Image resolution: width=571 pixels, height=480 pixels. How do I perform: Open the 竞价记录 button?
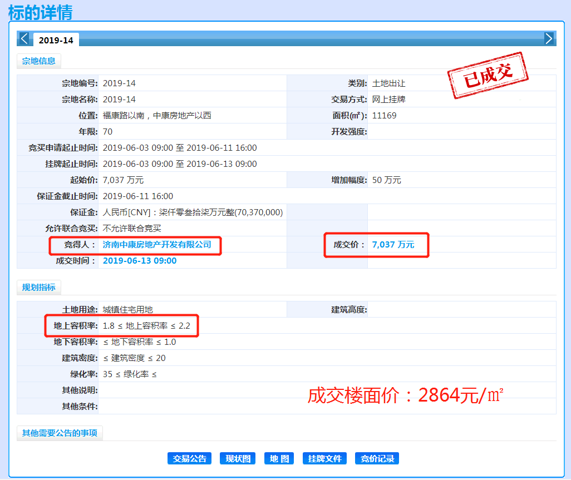(377, 458)
